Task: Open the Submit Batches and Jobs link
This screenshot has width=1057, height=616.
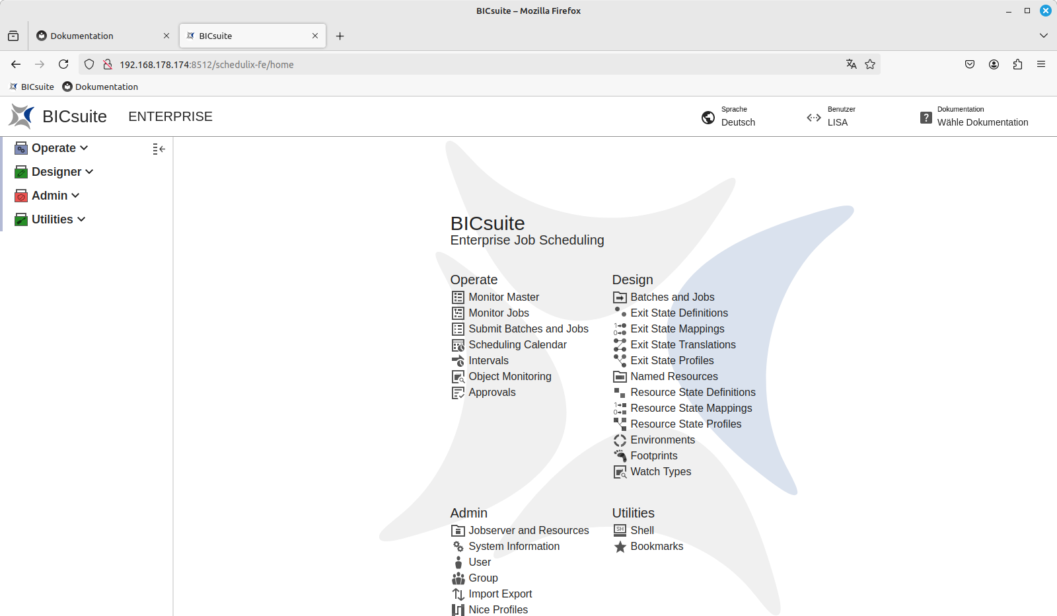Action: (x=528, y=329)
